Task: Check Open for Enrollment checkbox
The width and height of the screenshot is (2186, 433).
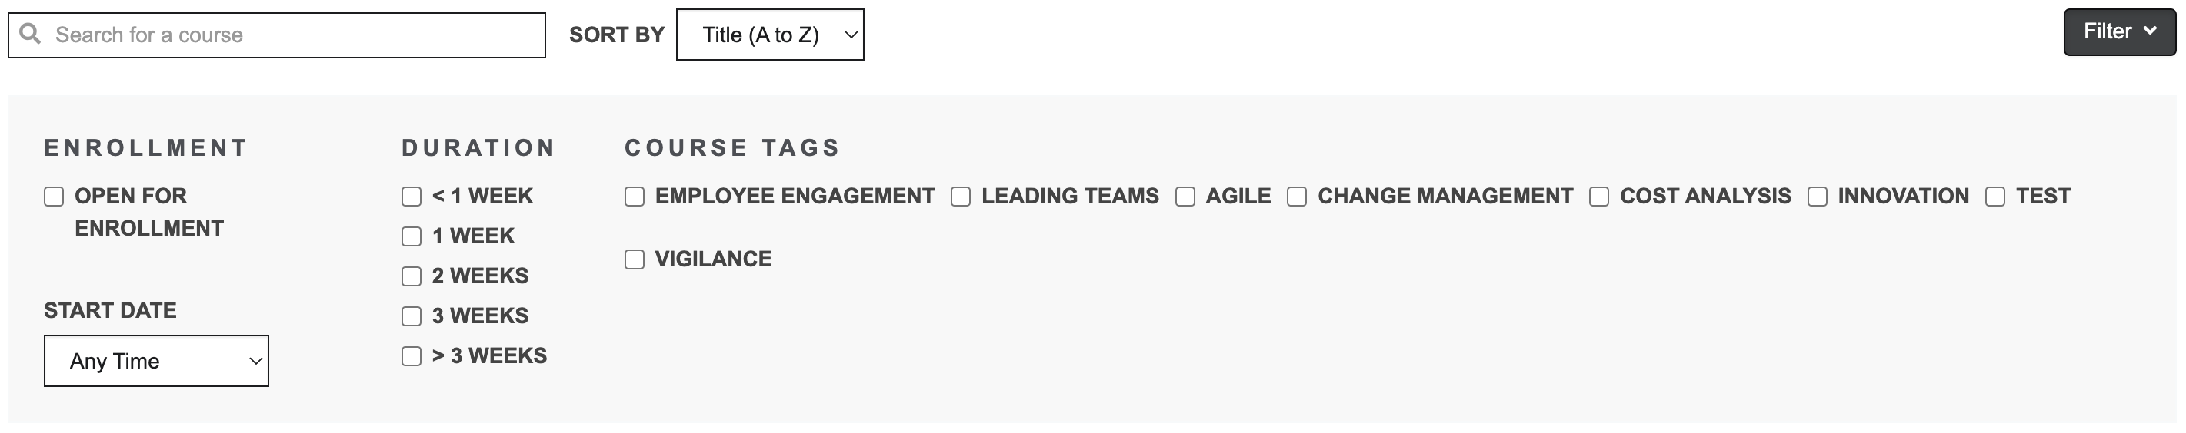Action: 55,197
